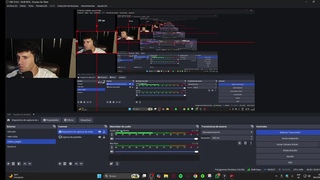
Task: Move selected source up in Fuentes
Action: [76, 164]
